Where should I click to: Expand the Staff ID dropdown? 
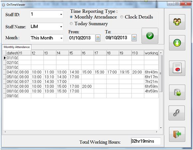(61, 14)
